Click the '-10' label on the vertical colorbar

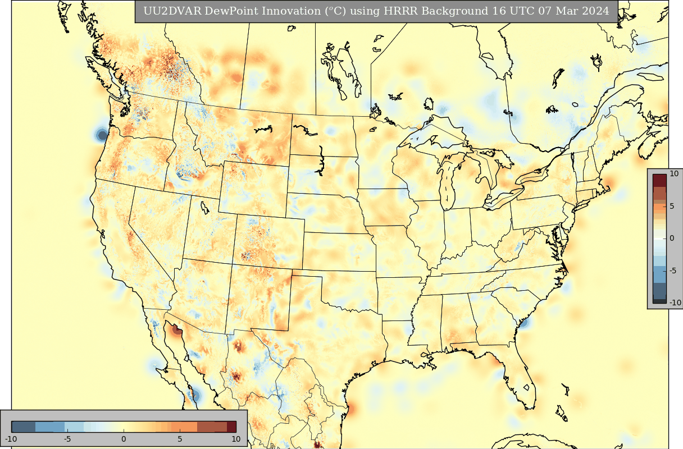point(675,302)
